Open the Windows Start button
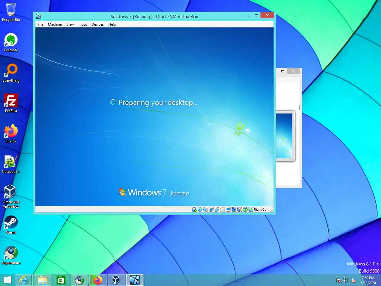The width and height of the screenshot is (381, 286). pos(7,280)
